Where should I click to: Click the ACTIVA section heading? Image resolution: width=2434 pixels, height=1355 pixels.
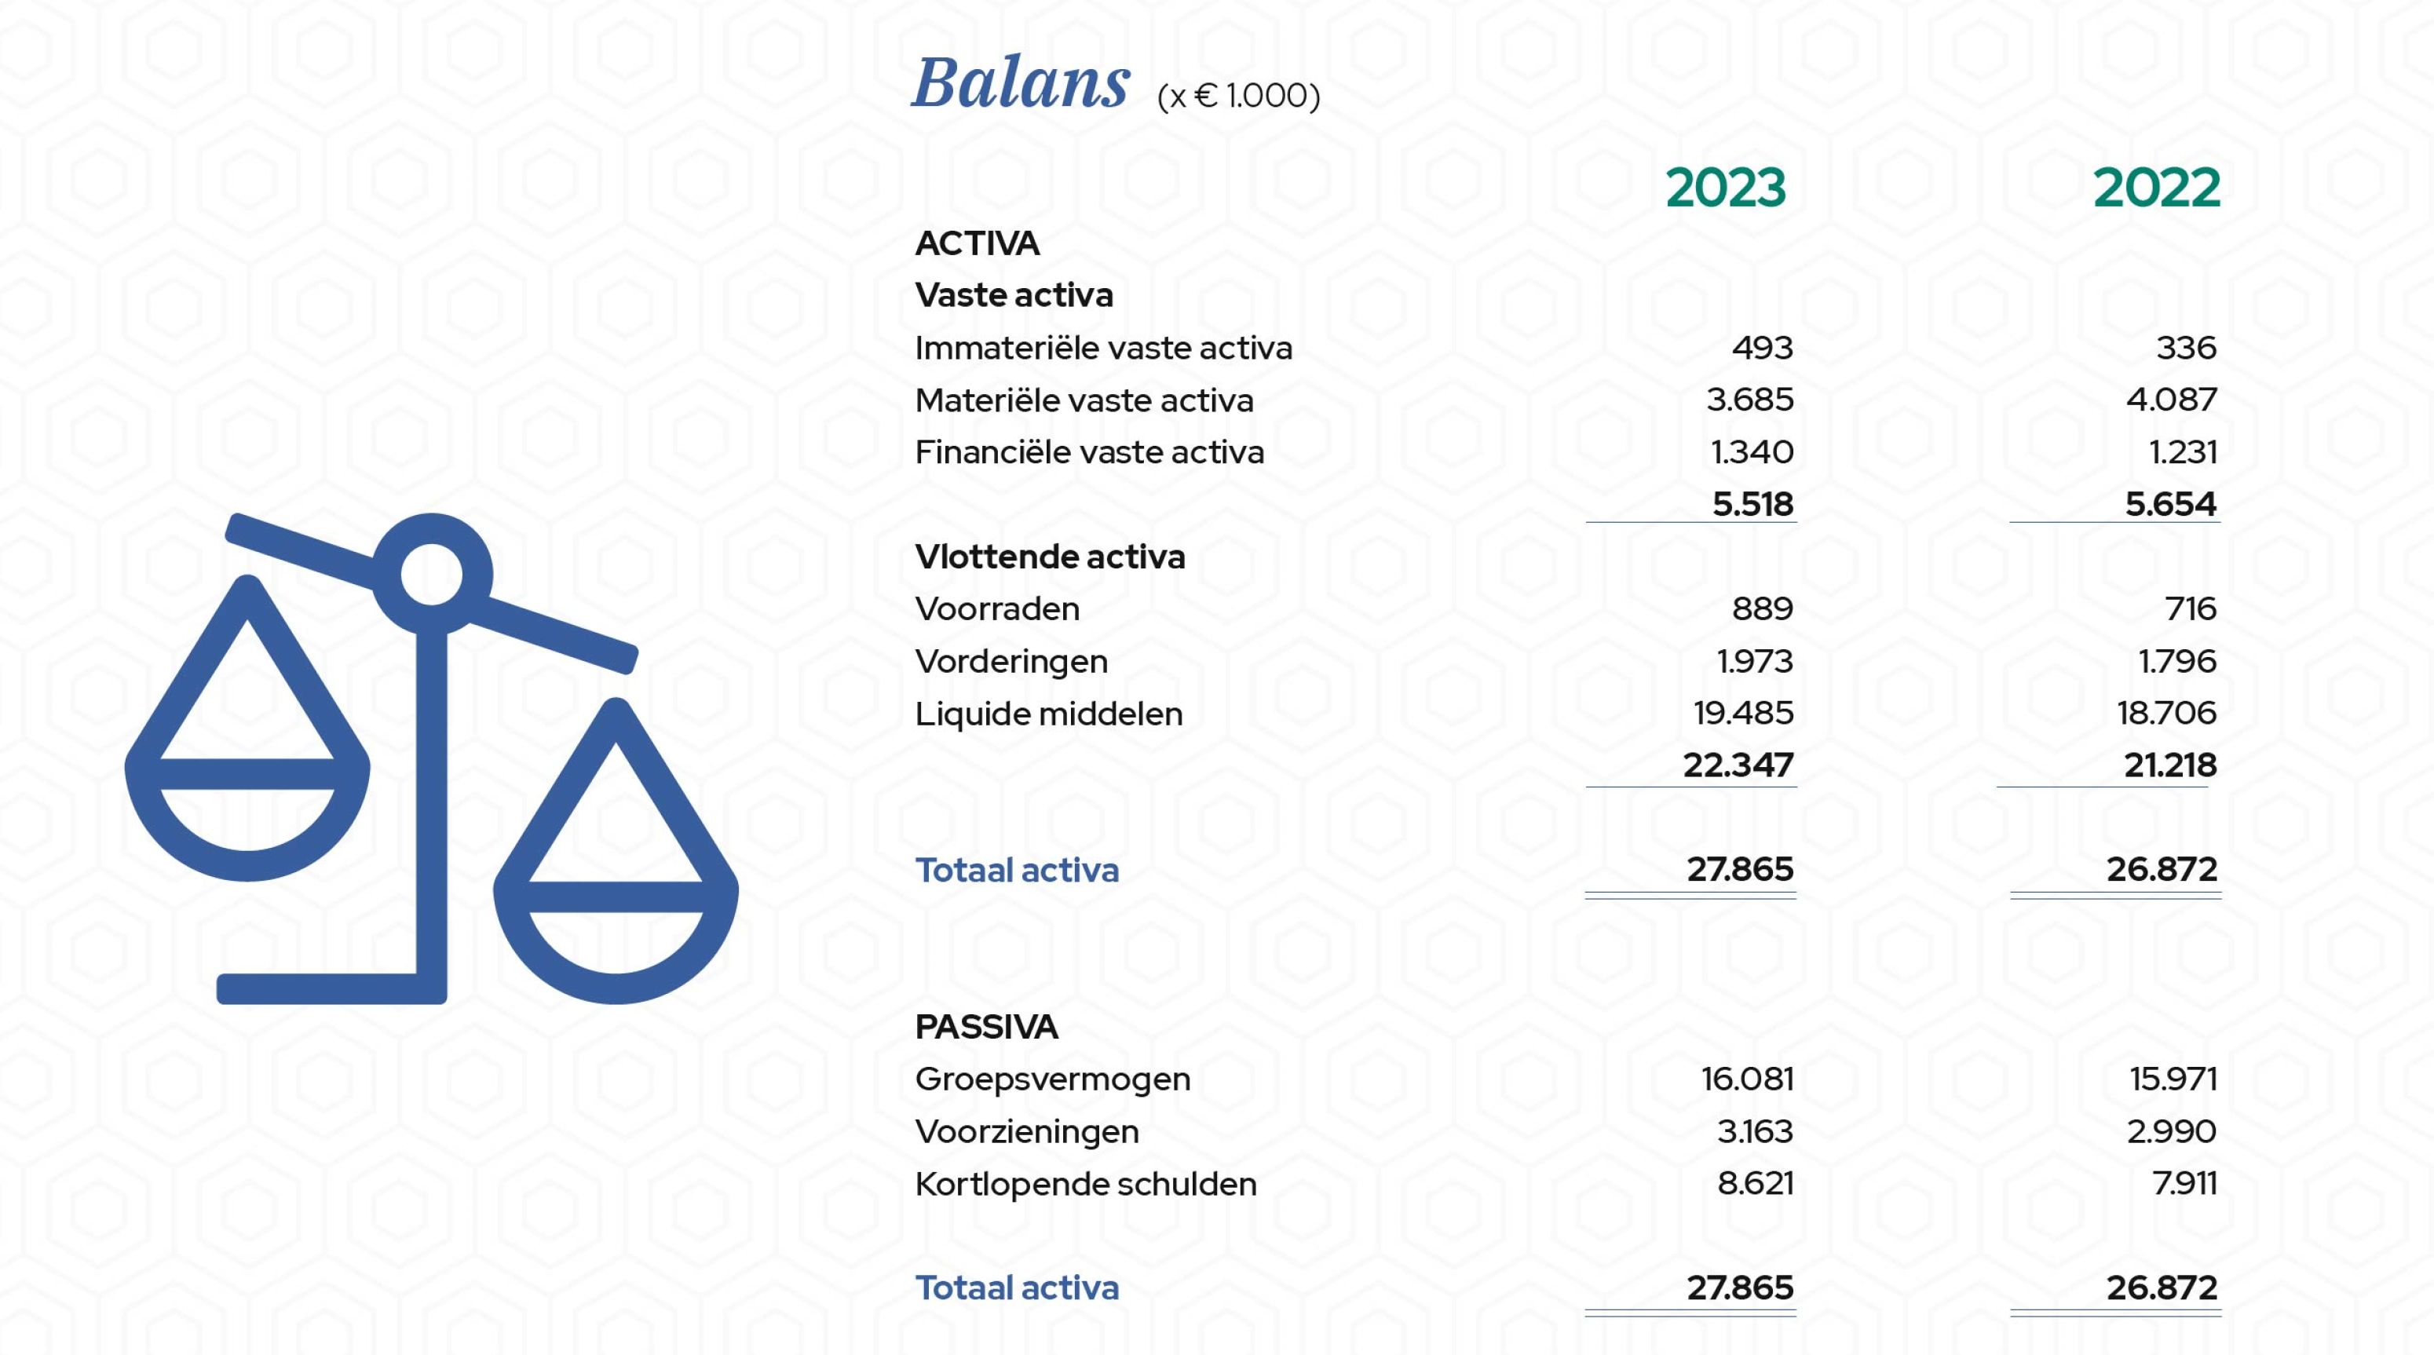pos(977,244)
